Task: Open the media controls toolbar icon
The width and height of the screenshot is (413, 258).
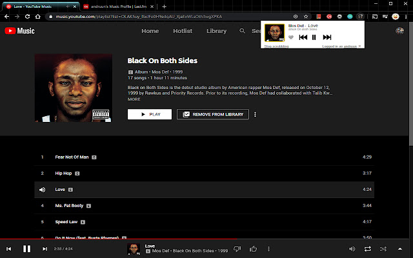Action: (385, 17)
